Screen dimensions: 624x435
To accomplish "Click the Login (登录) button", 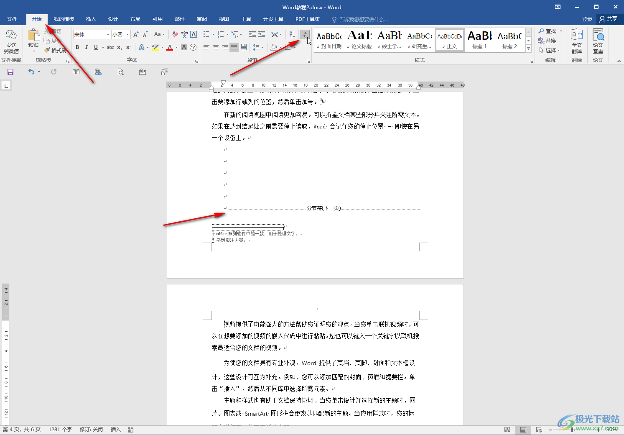I will [x=587, y=19].
